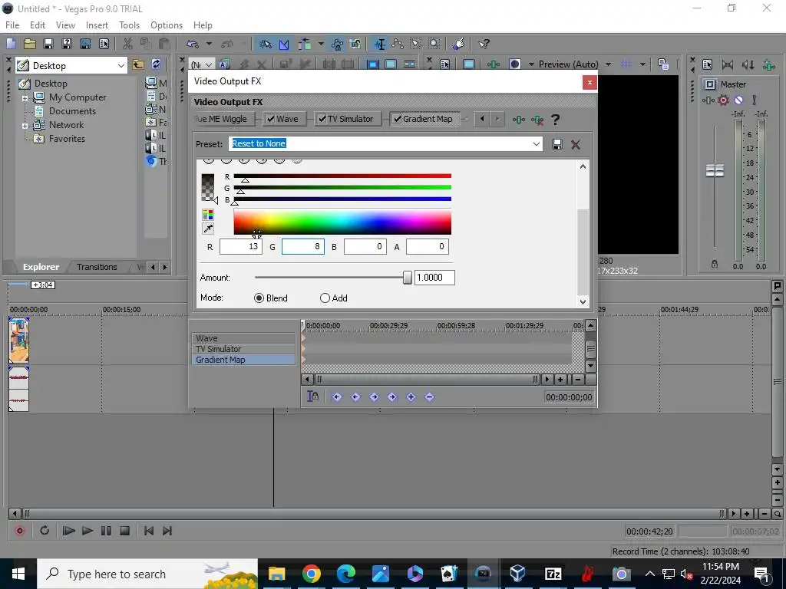Open the Undo history dropdown arrow
786x589 pixels.
click(209, 44)
